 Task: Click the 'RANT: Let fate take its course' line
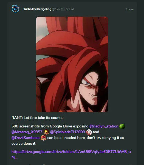(37, 118)
